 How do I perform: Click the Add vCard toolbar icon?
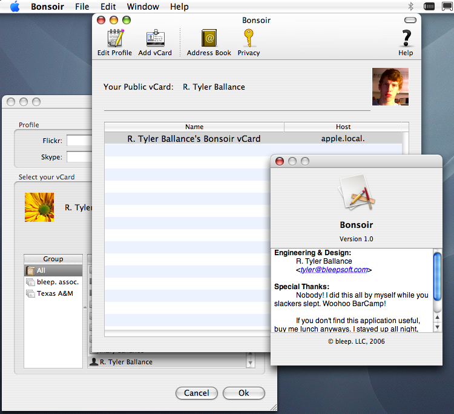tap(155, 42)
